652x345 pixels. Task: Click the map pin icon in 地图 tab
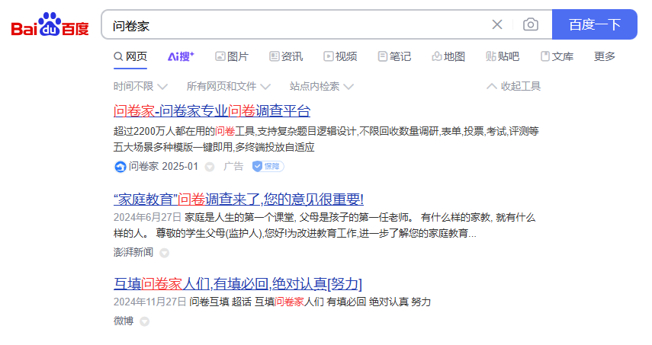pos(437,56)
